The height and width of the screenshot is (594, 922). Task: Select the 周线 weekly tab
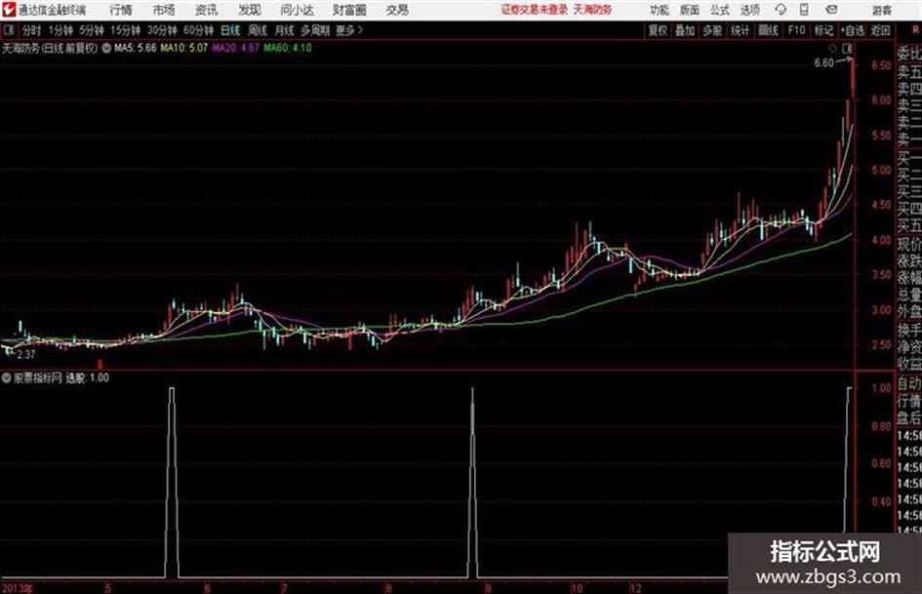(258, 30)
